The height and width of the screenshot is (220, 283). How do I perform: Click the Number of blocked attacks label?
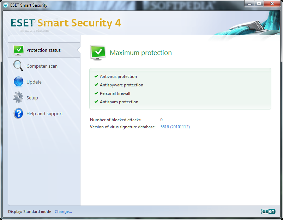(116, 120)
